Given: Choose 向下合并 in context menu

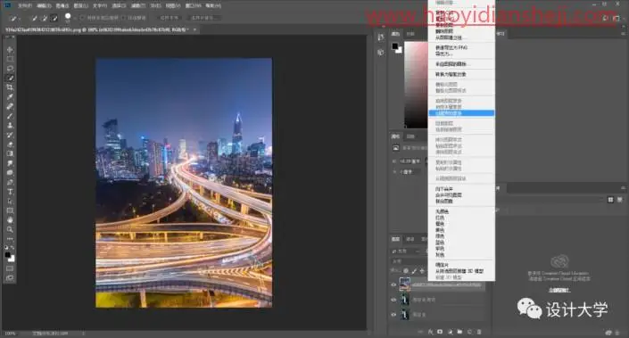Looking at the screenshot, I should click(x=444, y=189).
